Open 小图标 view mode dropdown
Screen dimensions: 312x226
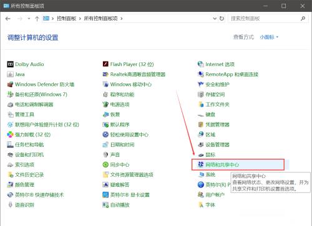tap(269, 37)
